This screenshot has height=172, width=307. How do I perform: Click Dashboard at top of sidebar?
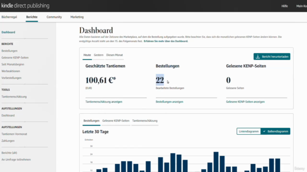(x=8, y=32)
